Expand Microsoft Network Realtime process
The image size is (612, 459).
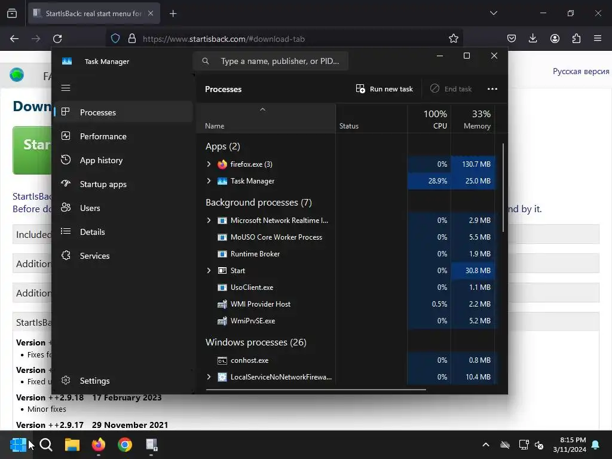tap(209, 220)
